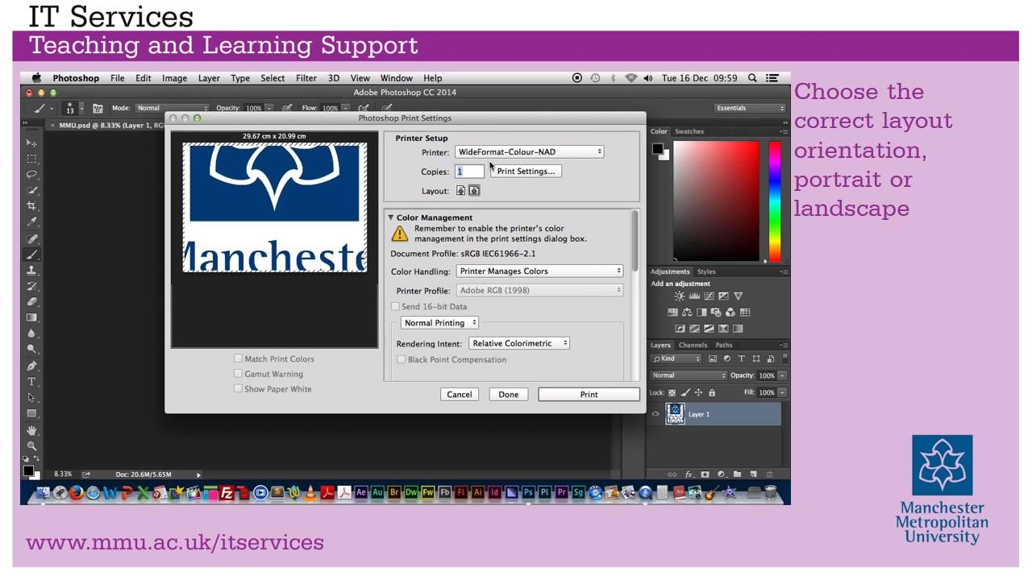Click the delete layer trash icon
This screenshot has height=580, width=1032.
pyautogui.click(x=769, y=474)
